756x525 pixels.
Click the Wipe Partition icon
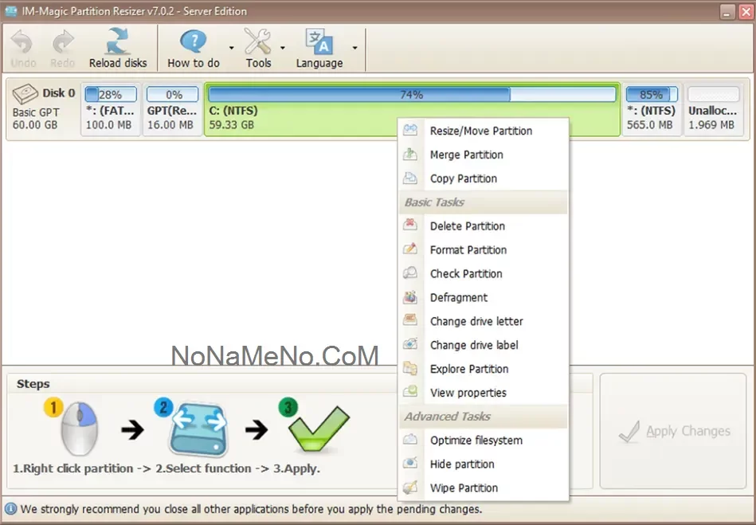pyautogui.click(x=410, y=488)
